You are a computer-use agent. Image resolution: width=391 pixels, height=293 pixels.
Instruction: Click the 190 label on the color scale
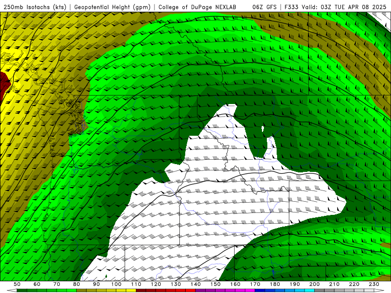click(295, 284)
